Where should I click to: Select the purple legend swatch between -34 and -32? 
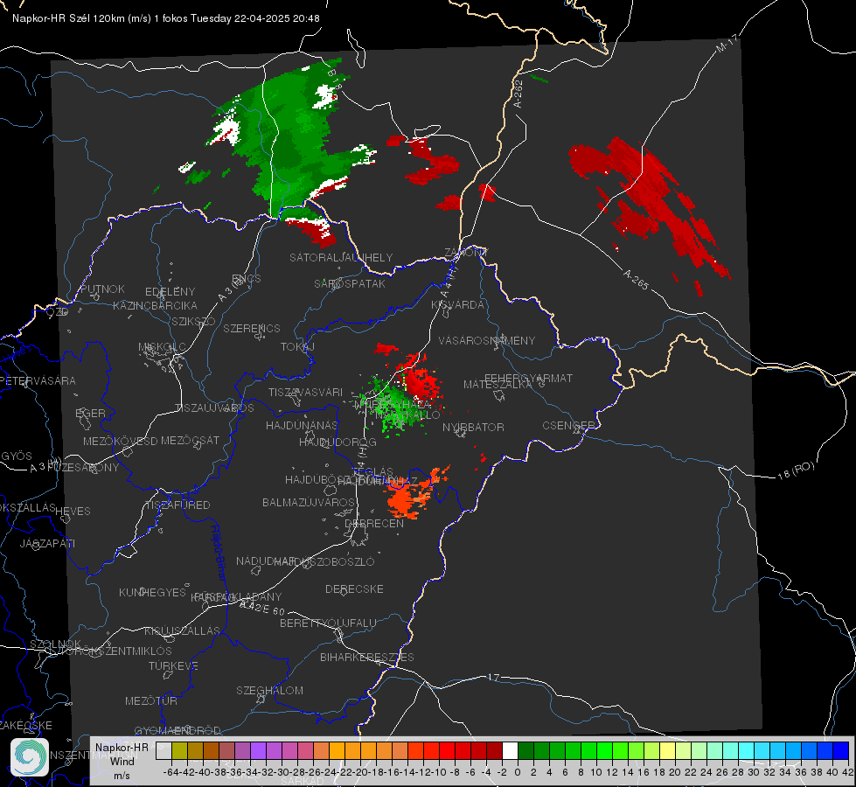[258, 751]
